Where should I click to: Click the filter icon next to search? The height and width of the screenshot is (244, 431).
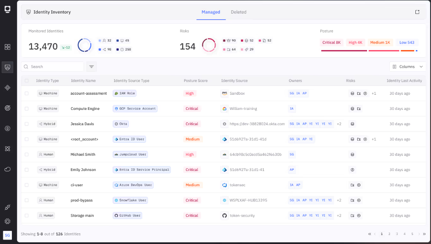point(91,66)
